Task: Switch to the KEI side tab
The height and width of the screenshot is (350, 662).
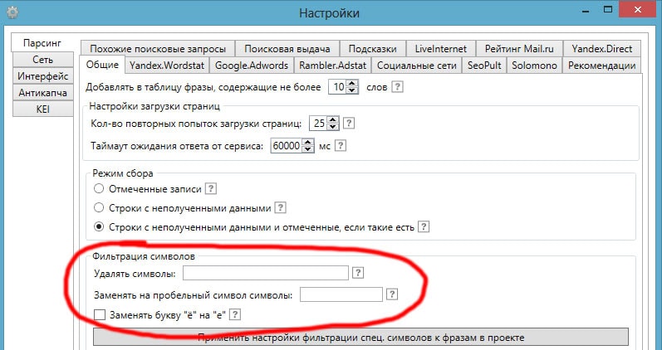Action: [x=43, y=109]
